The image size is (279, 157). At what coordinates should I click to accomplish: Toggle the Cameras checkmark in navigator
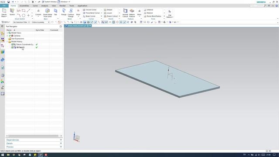[x=10, y=36]
